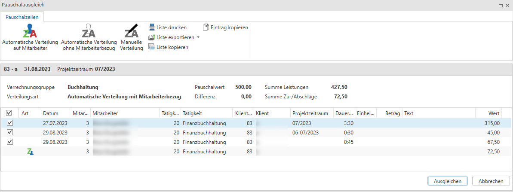Choose Manuelle Verteilung icon
513x192 pixels.
click(x=132, y=33)
